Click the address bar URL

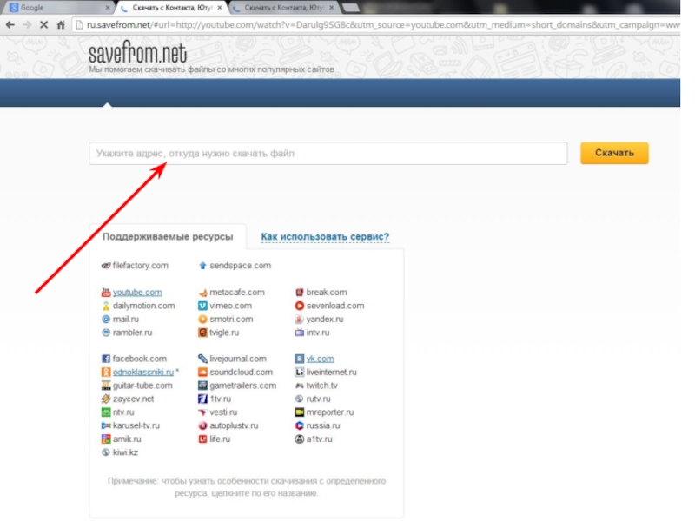[x=383, y=25]
